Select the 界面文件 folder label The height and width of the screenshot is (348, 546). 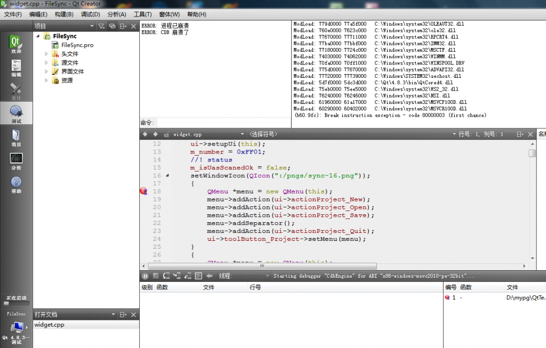point(73,71)
